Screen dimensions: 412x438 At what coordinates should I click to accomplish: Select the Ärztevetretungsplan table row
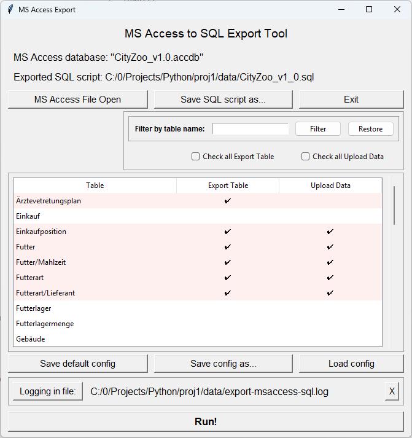(198, 201)
